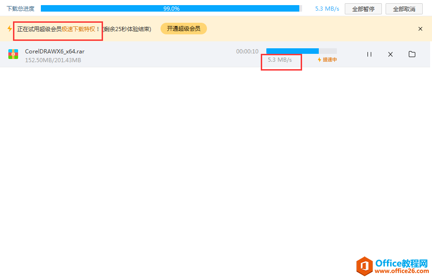Viewport: 432px width, 279px height.
Task: Click the 下载总进度 label
Action: tap(20, 9)
